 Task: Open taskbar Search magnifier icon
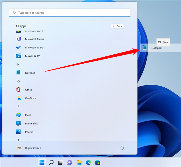[x=51, y=162]
